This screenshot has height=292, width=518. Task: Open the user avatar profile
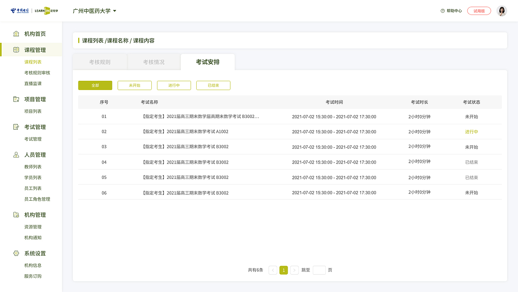[502, 11]
